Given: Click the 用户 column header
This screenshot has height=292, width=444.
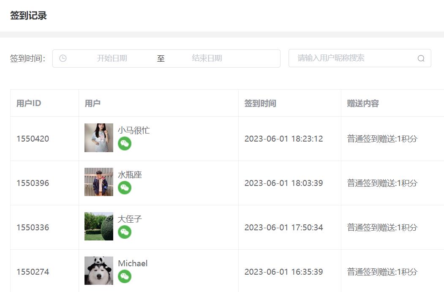Looking at the screenshot, I should (93, 103).
